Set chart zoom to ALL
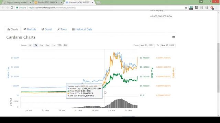The height and width of the screenshot is (123, 220). (x=65, y=45)
